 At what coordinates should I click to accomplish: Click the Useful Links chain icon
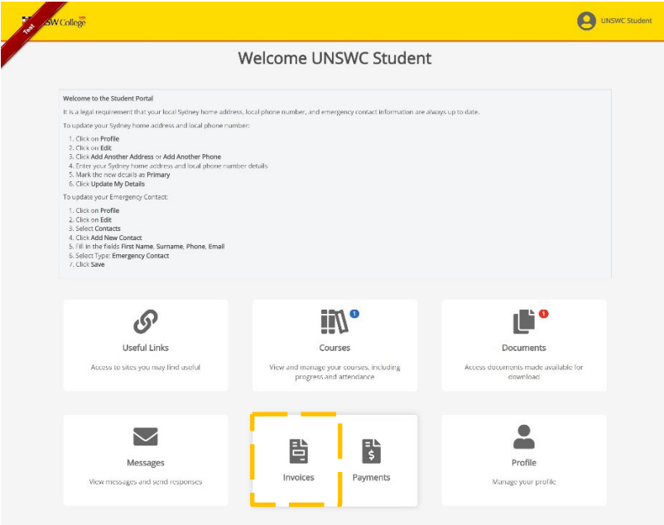tap(145, 321)
